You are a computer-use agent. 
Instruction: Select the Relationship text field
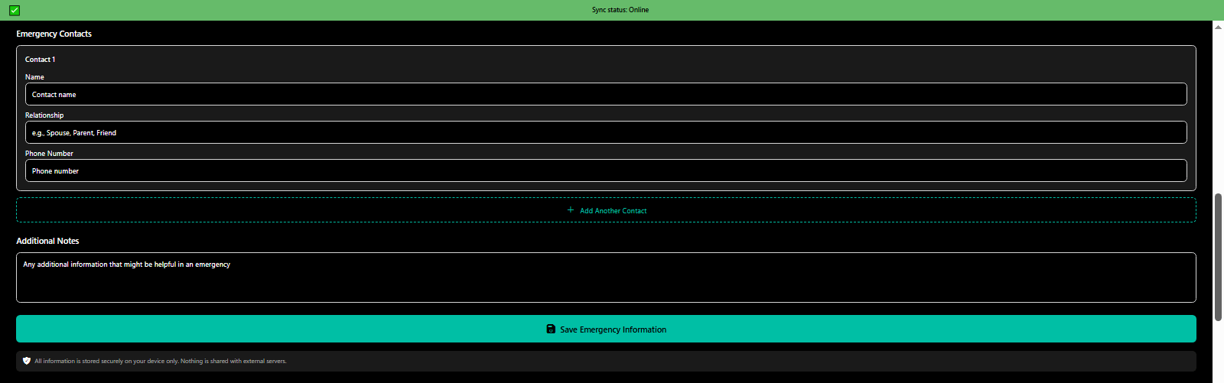[x=605, y=133]
